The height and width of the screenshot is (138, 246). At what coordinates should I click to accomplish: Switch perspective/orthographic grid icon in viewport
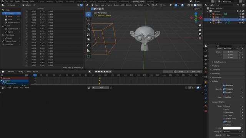(200, 38)
